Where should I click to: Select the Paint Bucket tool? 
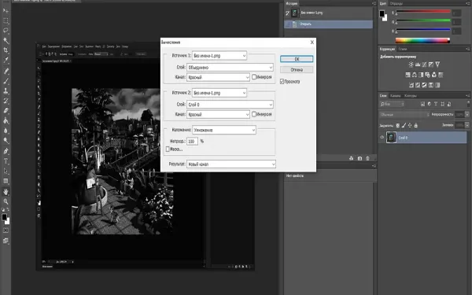[6, 120]
